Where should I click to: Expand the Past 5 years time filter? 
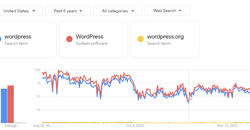click(68, 11)
